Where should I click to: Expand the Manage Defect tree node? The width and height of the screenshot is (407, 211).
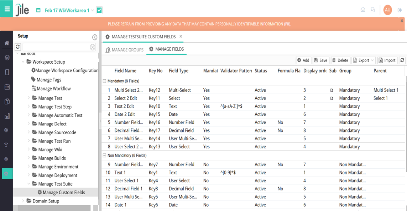[28, 124]
